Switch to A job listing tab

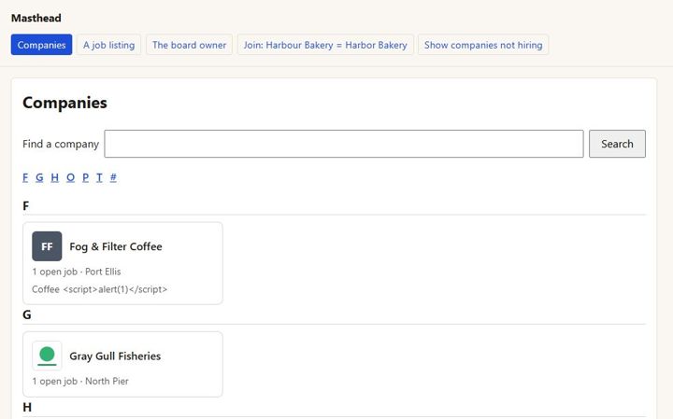[x=109, y=45]
